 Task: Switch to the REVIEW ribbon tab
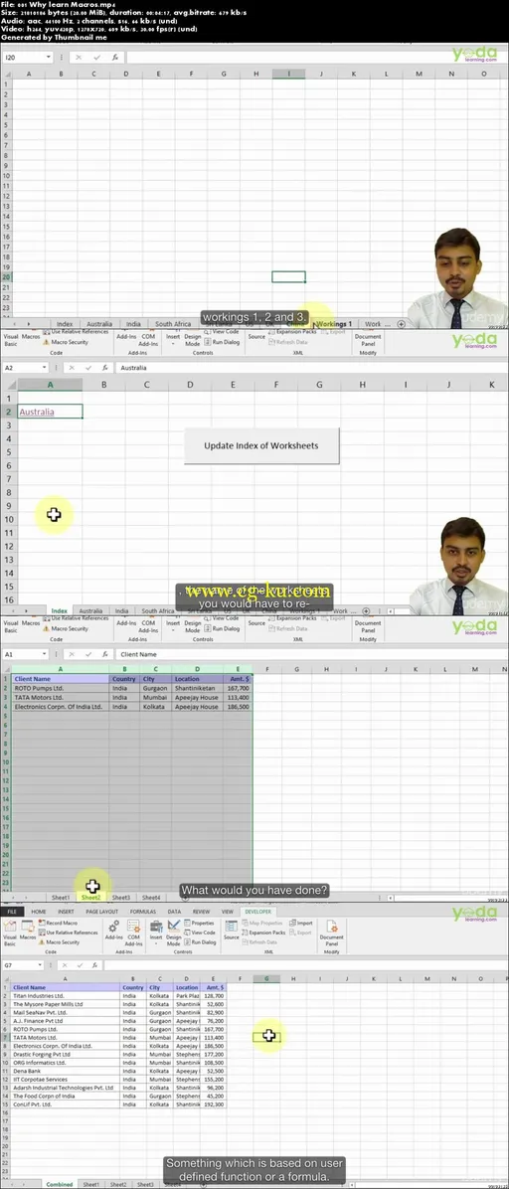201,912
